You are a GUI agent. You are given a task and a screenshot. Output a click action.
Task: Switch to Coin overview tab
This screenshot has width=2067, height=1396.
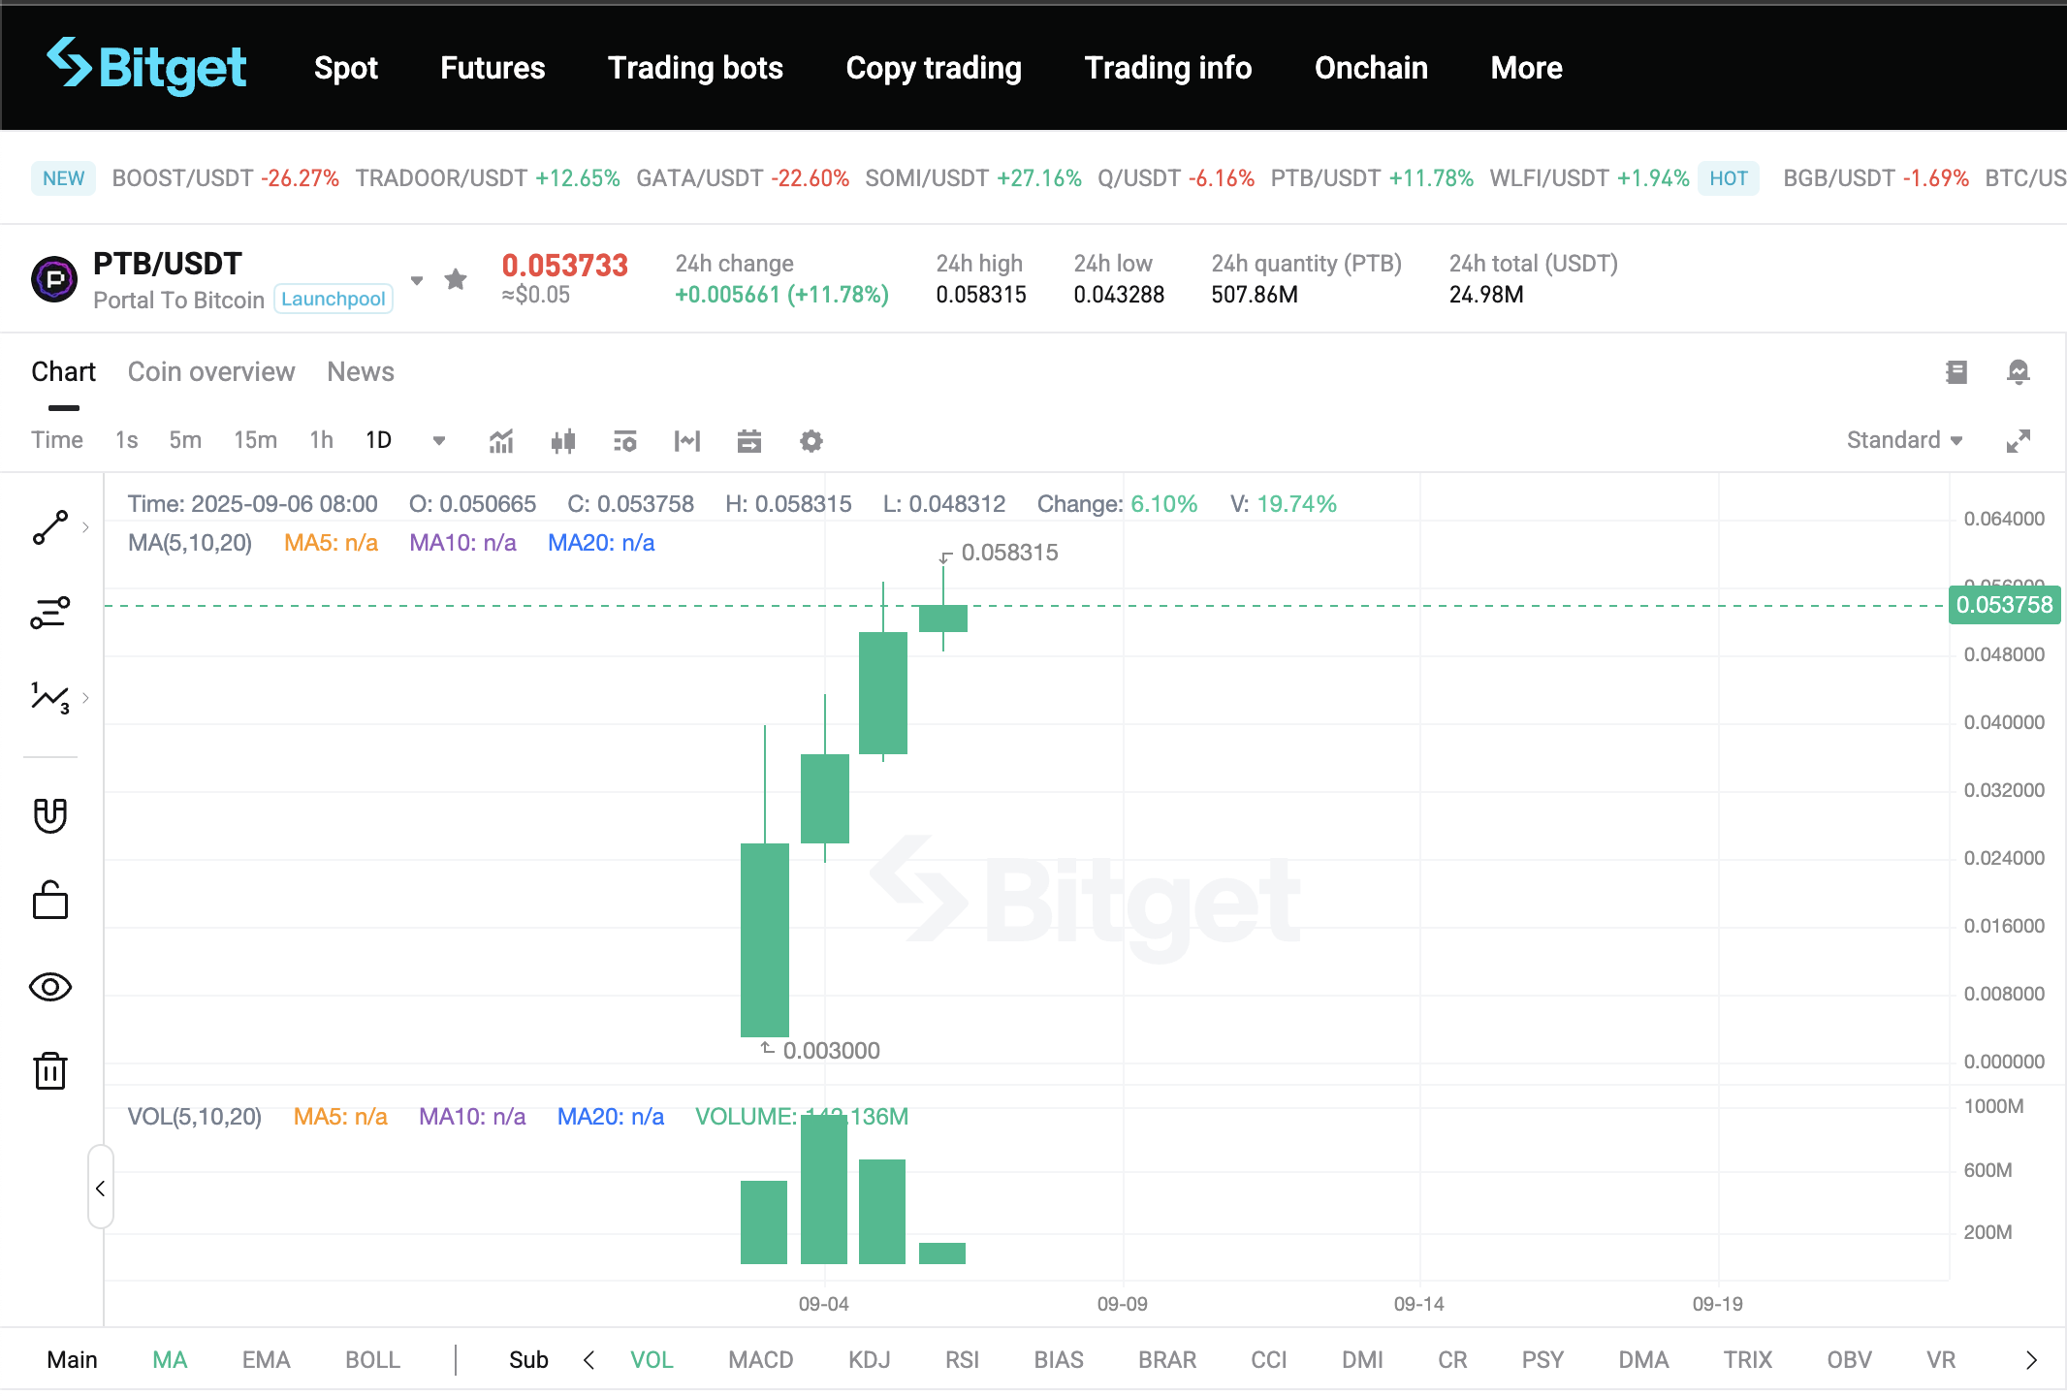pyautogui.click(x=211, y=372)
